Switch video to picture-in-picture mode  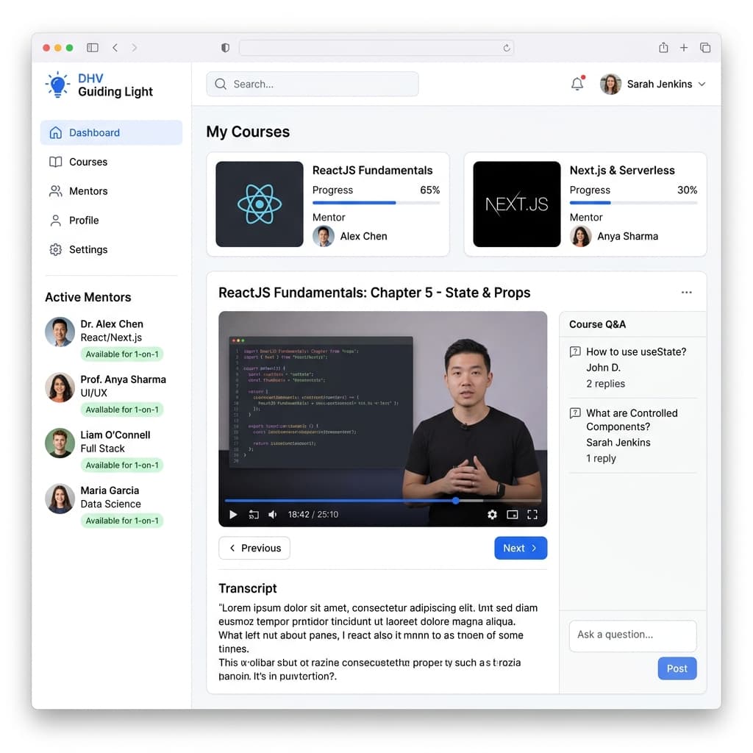pyautogui.click(x=513, y=514)
